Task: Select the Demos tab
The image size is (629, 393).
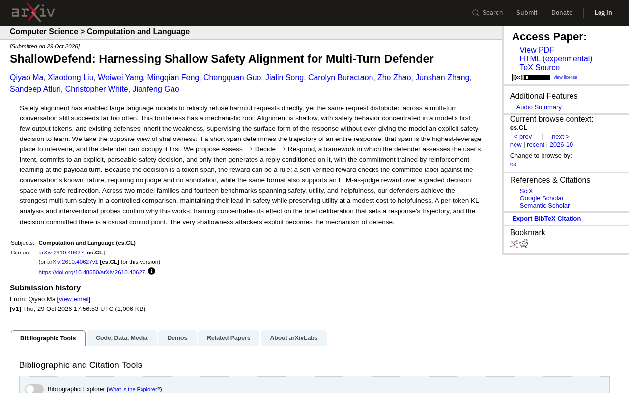Action: 177,338
